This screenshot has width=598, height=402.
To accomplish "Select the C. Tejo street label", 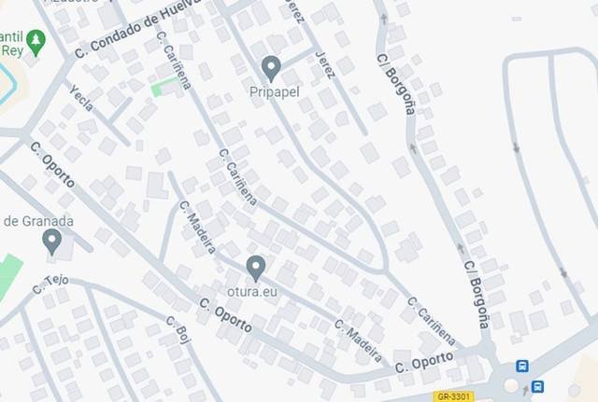I will point(50,284).
